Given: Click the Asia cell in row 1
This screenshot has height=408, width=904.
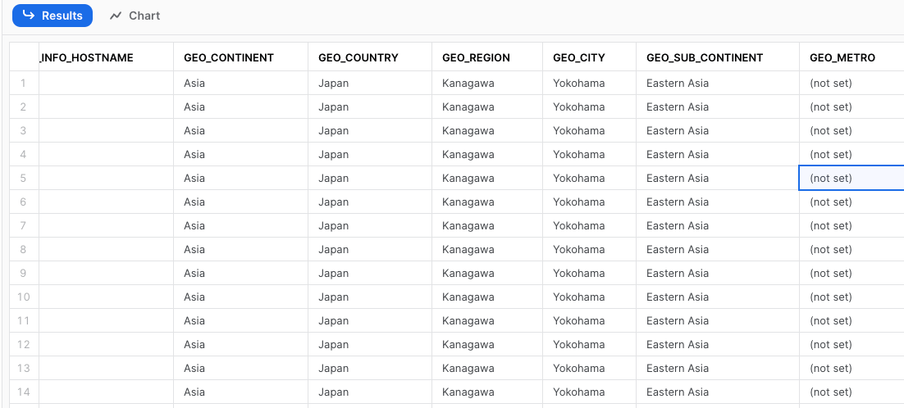Looking at the screenshot, I should tap(241, 84).
